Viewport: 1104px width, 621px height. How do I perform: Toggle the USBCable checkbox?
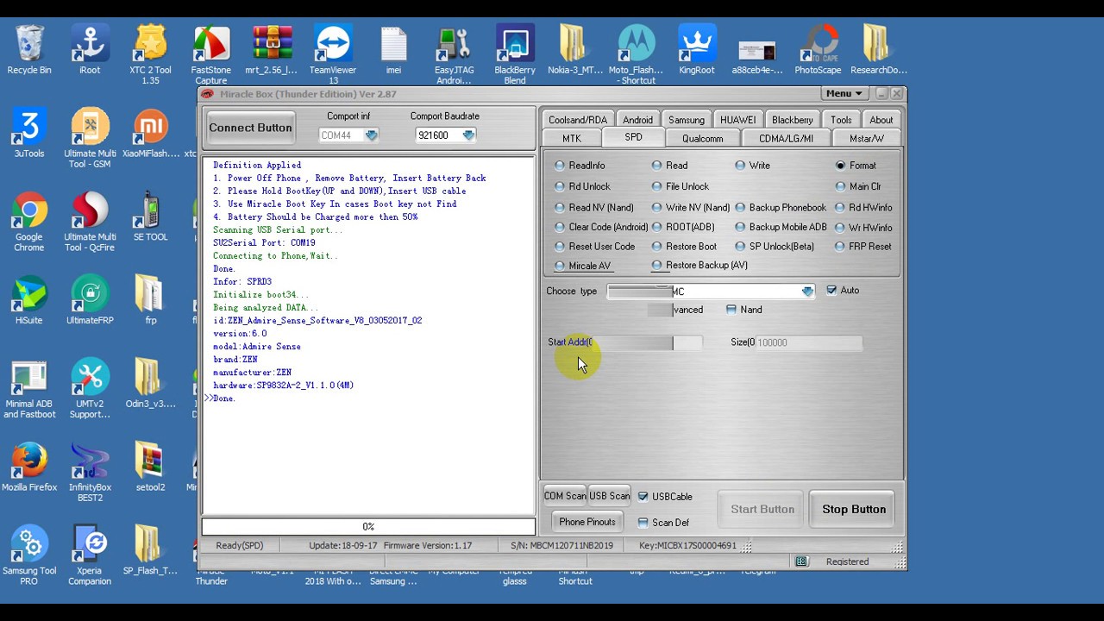coord(643,497)
